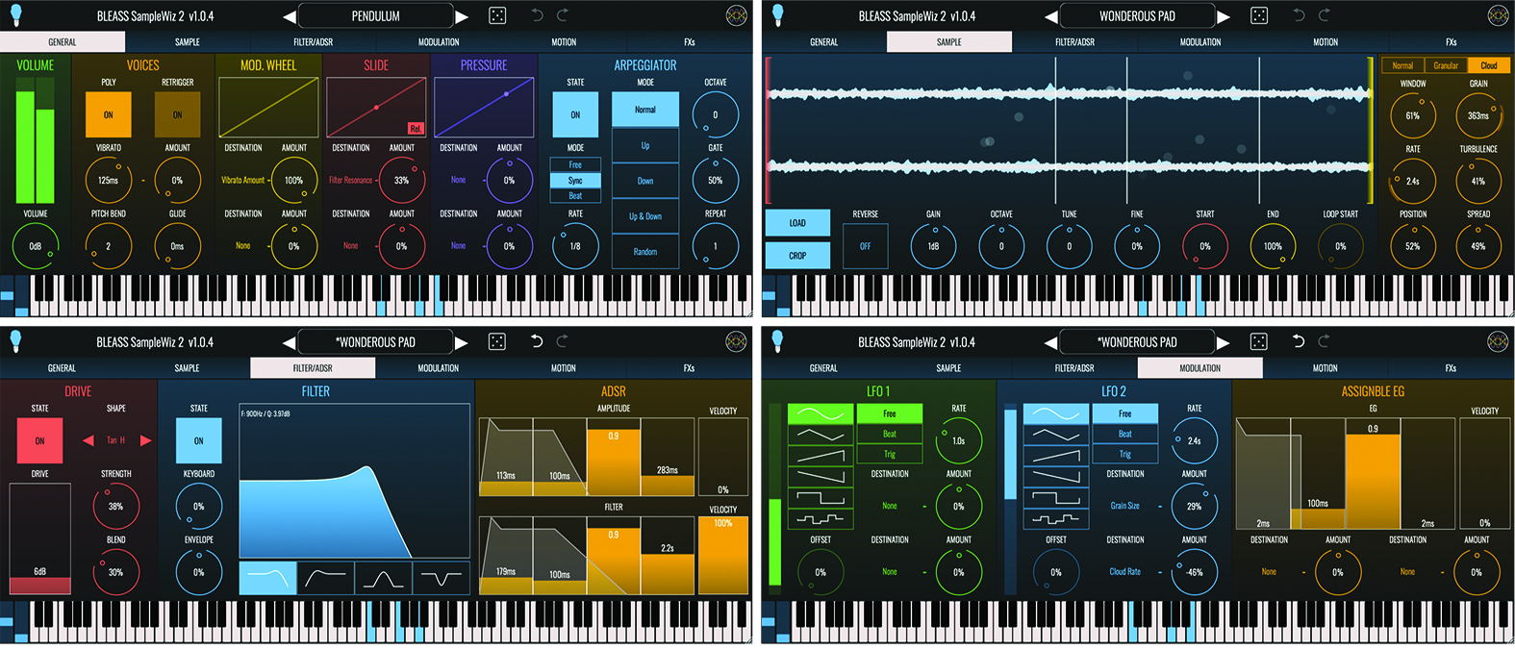Open LFO 2 destination showing Cloud Rate
The image size is (1515, 649).
[1125, 572]
